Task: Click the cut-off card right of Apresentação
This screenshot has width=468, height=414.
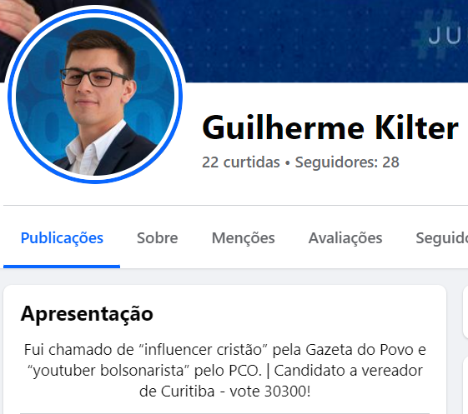Action: click(465, 312)
